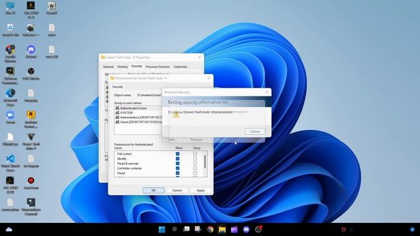Viewport: 420px width, 236px height.
Task: Select Users (DESKTOP) entry in group list
Action: [x=138, y=122]
